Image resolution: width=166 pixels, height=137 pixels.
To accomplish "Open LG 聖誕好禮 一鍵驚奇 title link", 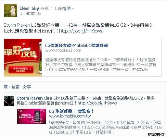I will (x=71, y=111).
